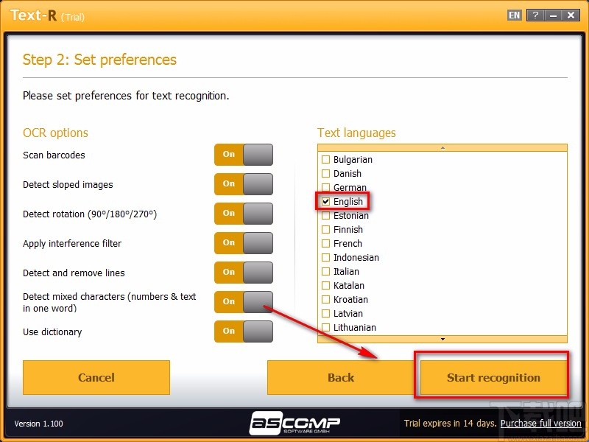Enable the German language checkbox
Viewport: 589px width, 442px height.
coord(326,188)
